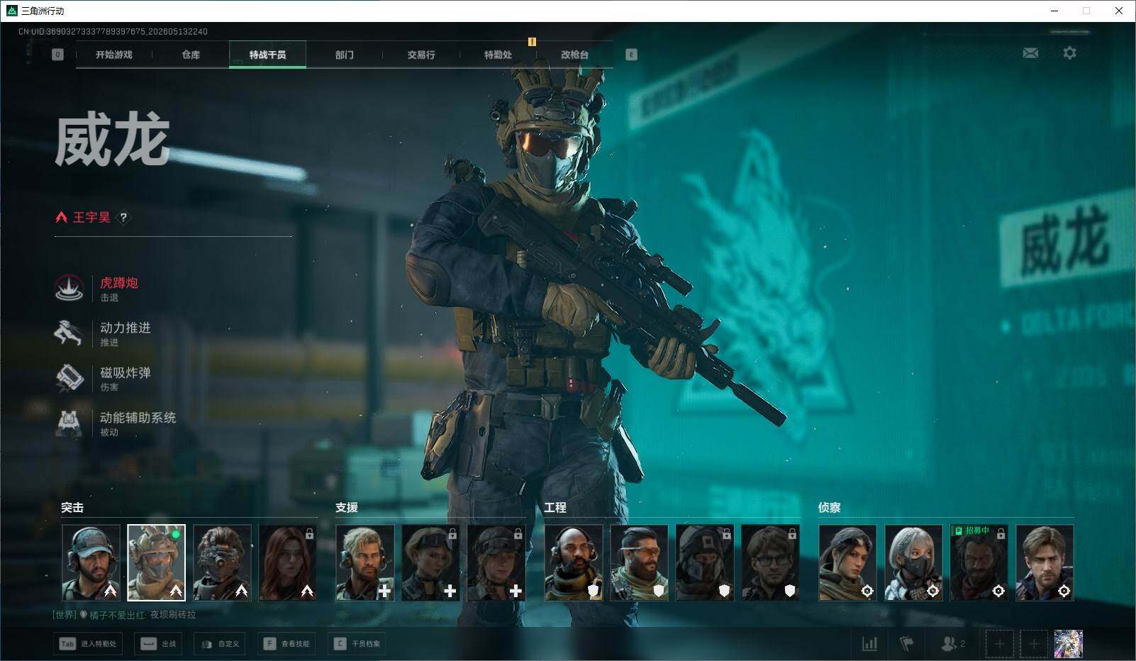Open the settings gear icon
Screen dimensions: 1136x661
coord(1069,53)
